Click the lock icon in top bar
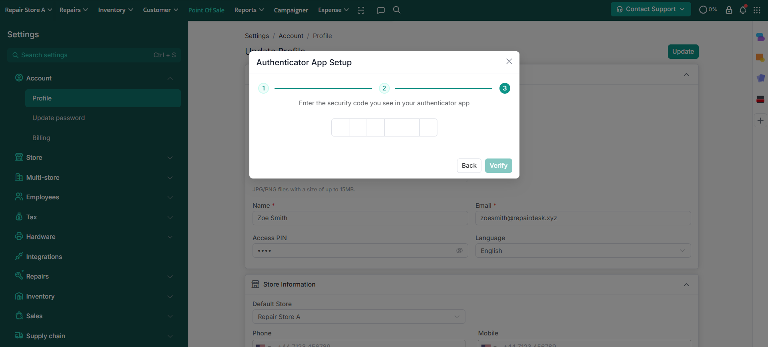 (x=729, y=10)
